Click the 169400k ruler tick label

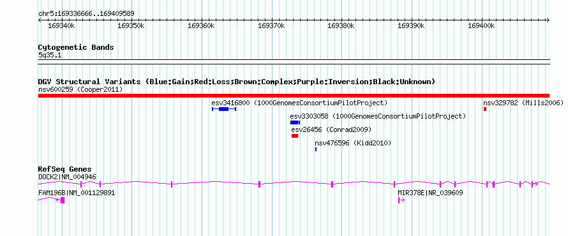tap(481, 26)
